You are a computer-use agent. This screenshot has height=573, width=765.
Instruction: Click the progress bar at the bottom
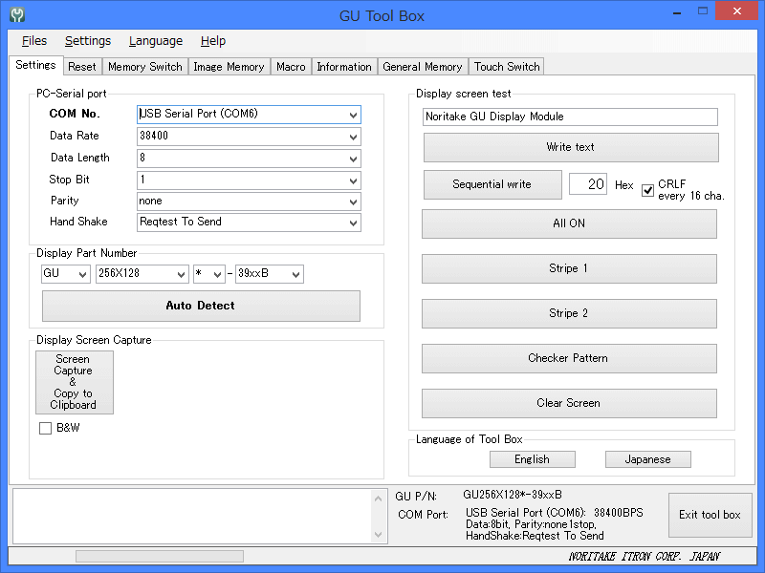click(x=160, y=556)
